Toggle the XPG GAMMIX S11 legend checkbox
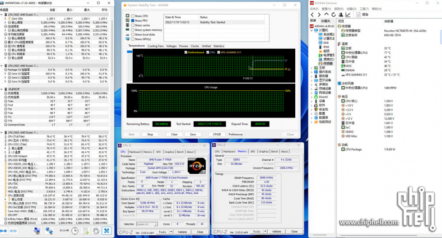Screen dimensions: 442x238 pos(219,52)
